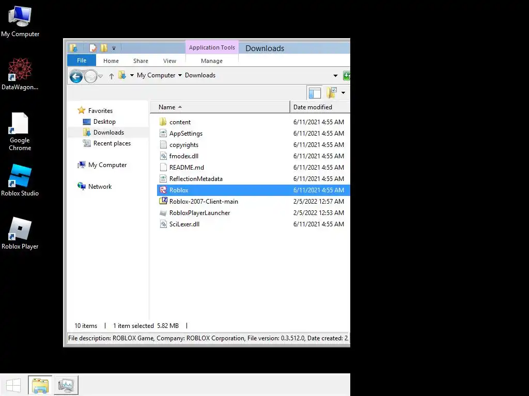
Task: Open folder options dropdown arrow
Action: pos(343,93)
